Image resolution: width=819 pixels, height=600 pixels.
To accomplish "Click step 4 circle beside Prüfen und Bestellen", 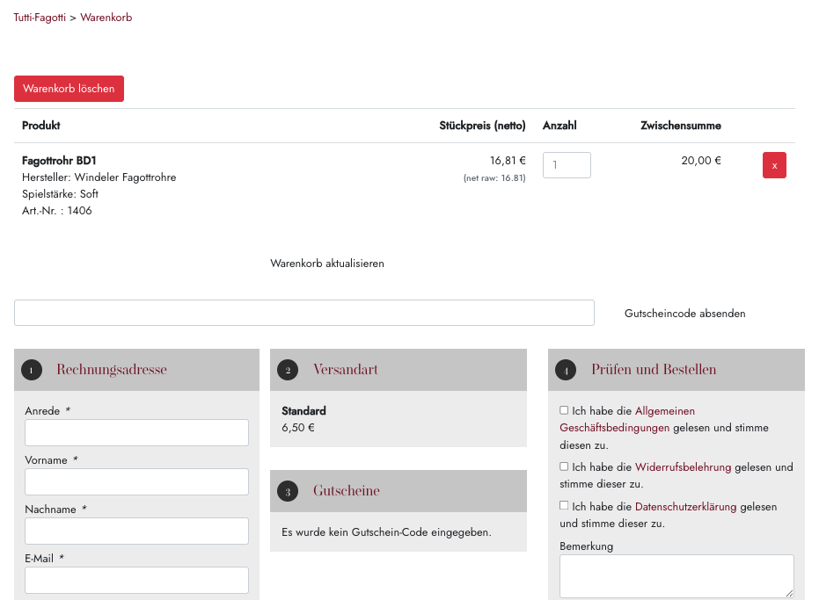I will (x=566, y=371).
